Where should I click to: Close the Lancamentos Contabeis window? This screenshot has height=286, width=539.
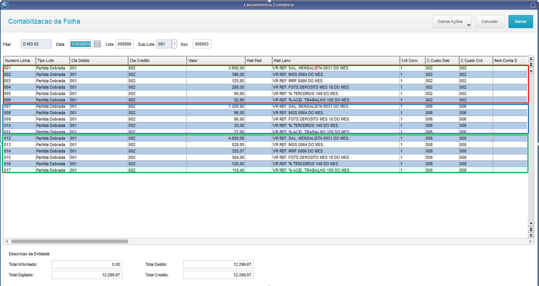coord(533,5)
